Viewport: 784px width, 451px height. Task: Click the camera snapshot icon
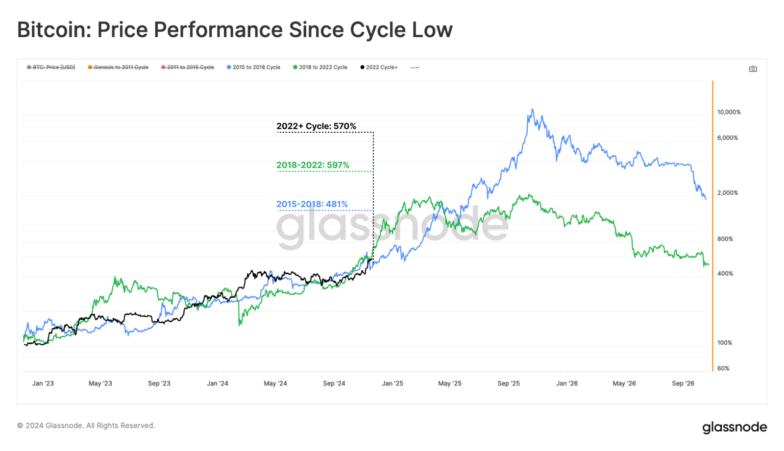click(753, 69)
